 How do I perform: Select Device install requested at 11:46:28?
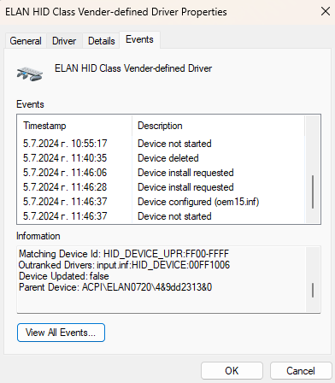[x=161, y=187]
